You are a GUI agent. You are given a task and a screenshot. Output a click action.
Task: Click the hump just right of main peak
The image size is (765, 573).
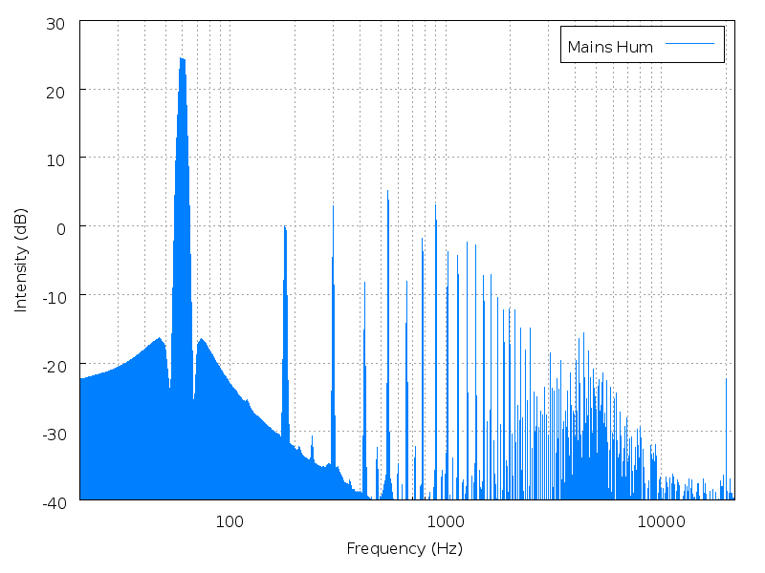[202, 341]
